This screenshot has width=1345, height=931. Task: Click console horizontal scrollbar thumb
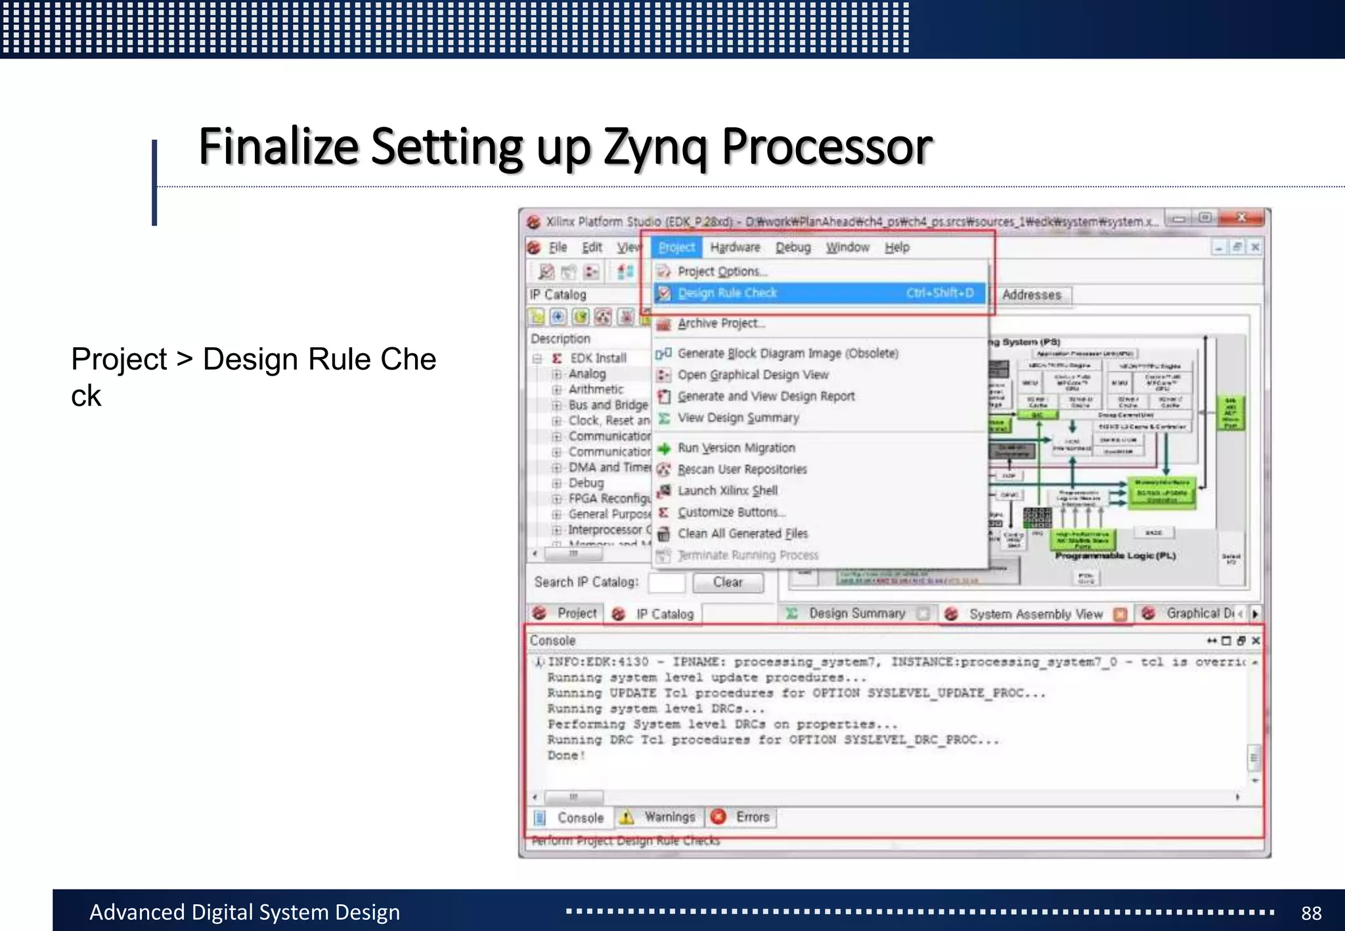(x=573, y=797)
